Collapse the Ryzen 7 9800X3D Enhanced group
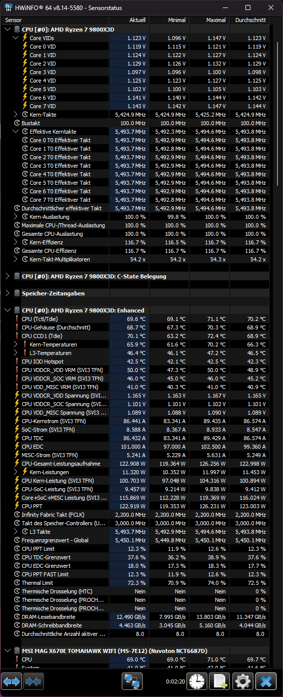This screenshot has height=697, width=283. [x=8, y=310]
